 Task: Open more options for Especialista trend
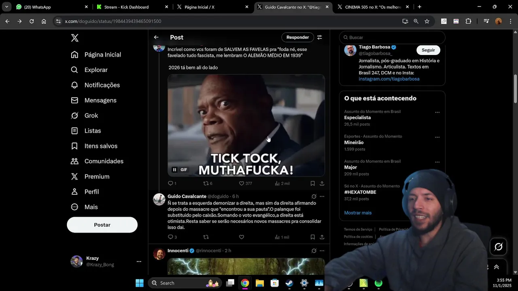[x=437, y=112]
